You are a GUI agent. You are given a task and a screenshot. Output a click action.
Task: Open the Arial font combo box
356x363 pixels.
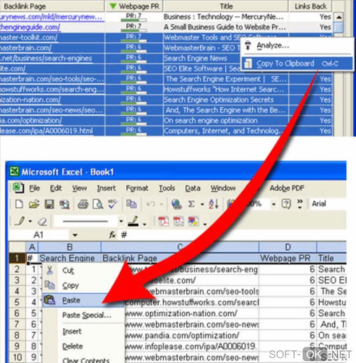click(328, 204)
